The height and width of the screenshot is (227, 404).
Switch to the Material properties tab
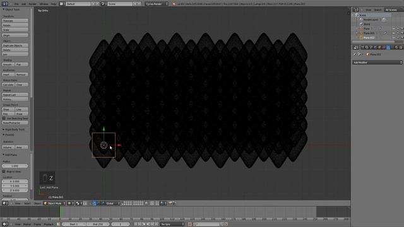396,47
